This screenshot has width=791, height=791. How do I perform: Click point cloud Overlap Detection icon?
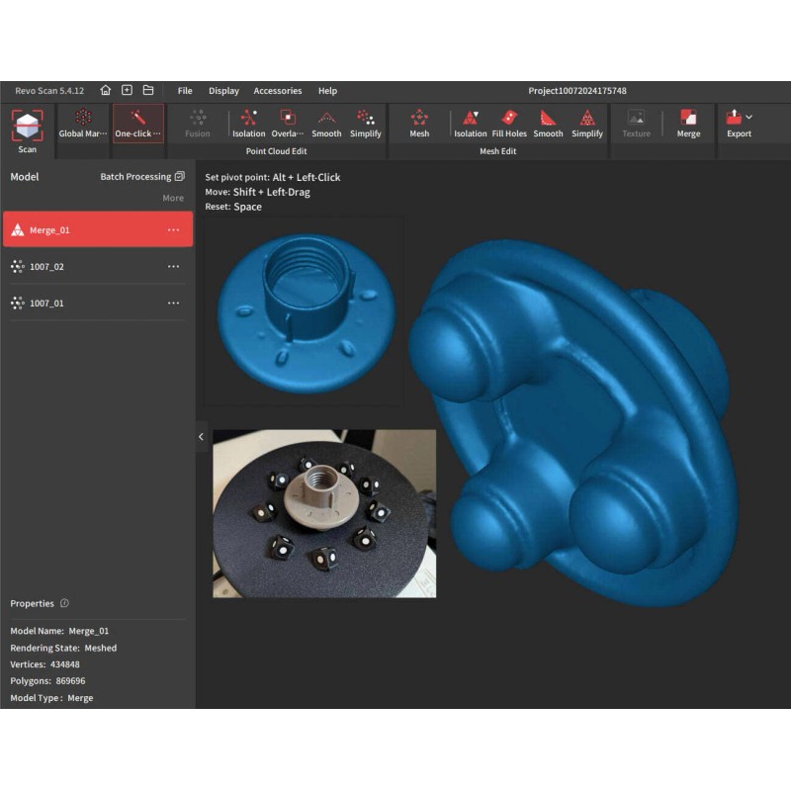tap(287, 118)
